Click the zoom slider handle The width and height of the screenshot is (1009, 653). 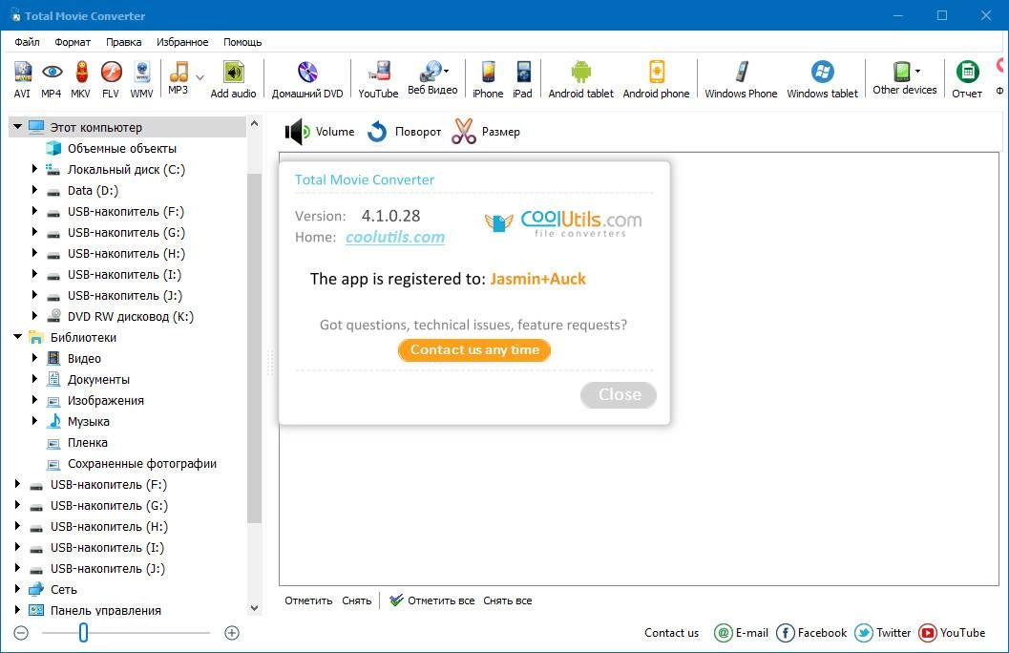(x=83, y=632)
